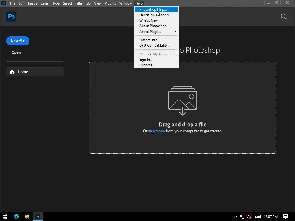This screenshot has height=221, width=295.
Task: Choose Photoshop Help... menu entry
Action: 156,9
